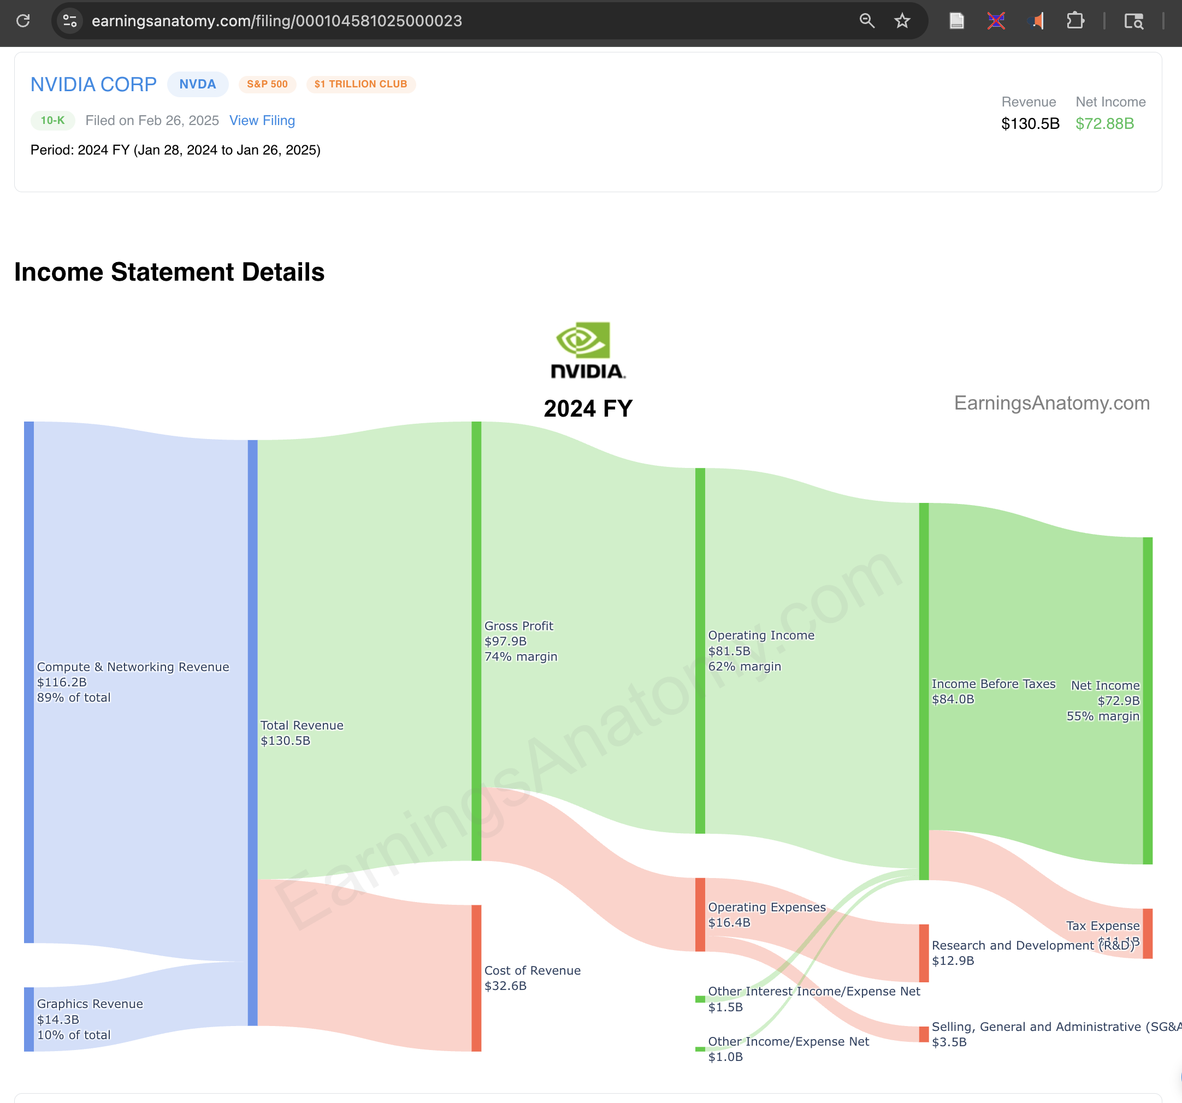This screenshot has width=1182, height=1103.
Task: Click the '74% margin' text
Action: tap(521, 657)
